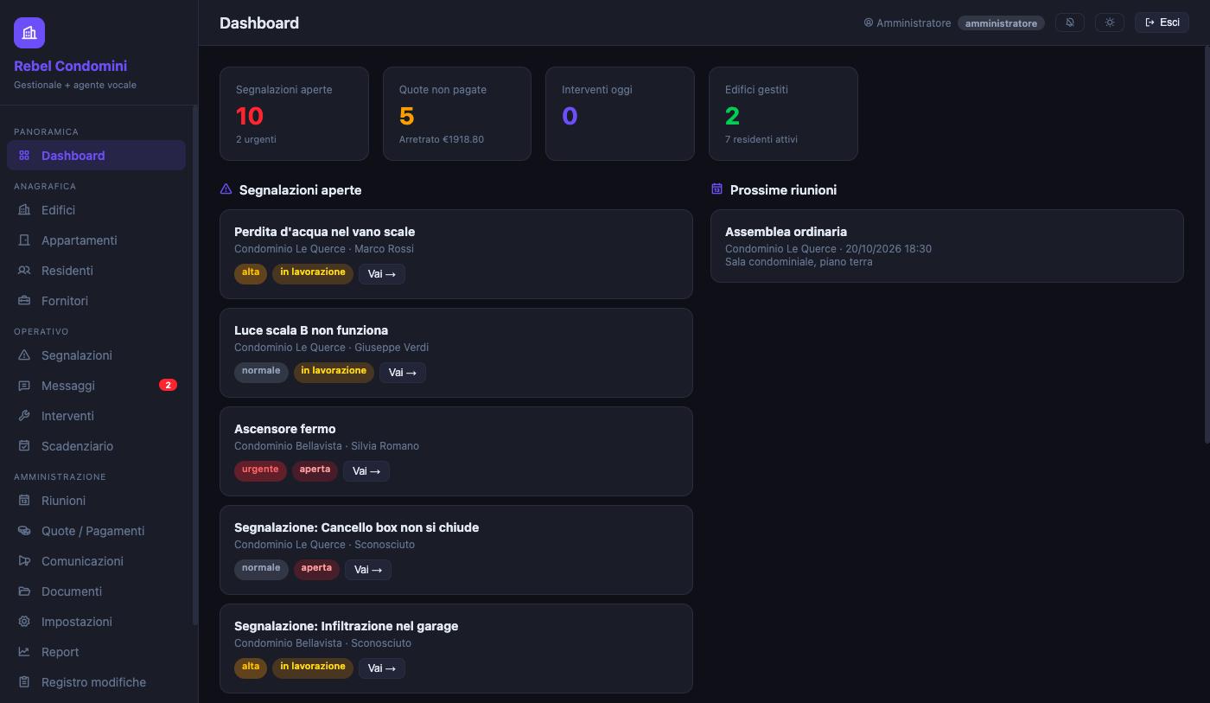1210x703 pixels.
Task: Click urgente tag on Ascensore fermo
Action: coord(260,470)
